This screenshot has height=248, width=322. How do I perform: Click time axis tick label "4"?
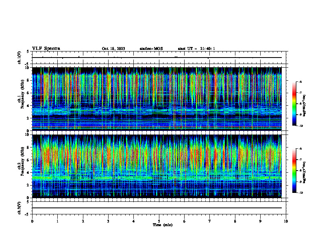(x=134, y=221)
